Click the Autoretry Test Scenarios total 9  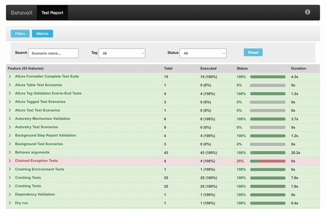[x=165, y=127]
